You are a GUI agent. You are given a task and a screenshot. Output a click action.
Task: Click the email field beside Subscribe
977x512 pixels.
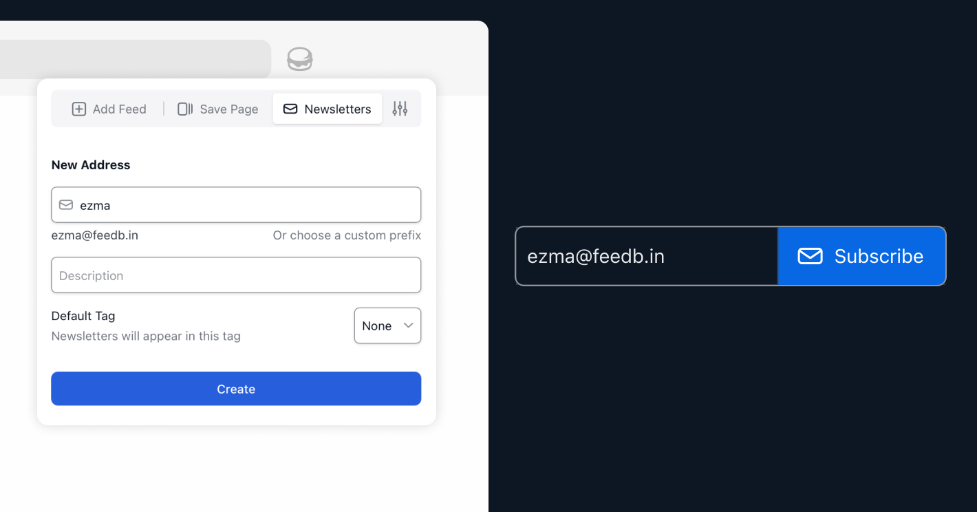pos(647,256)
